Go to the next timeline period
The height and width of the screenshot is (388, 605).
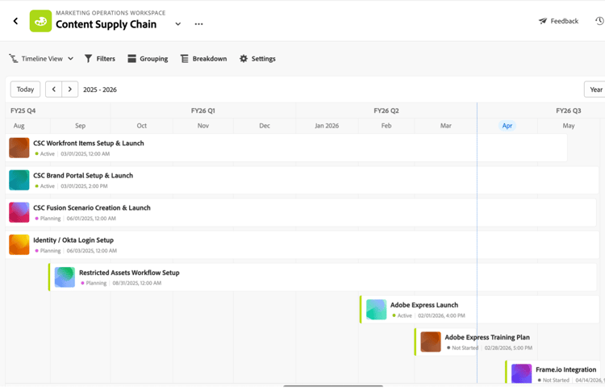[x=70, y=89]
